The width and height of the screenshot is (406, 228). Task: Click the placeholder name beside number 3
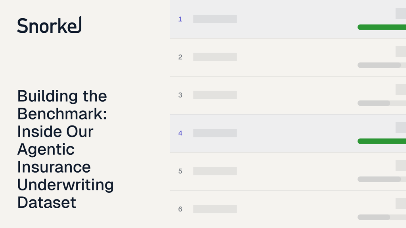coord(215,95)
